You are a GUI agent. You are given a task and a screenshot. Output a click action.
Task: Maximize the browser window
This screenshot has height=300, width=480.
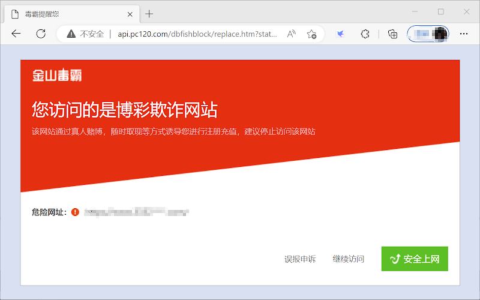[x=441, y=11]
